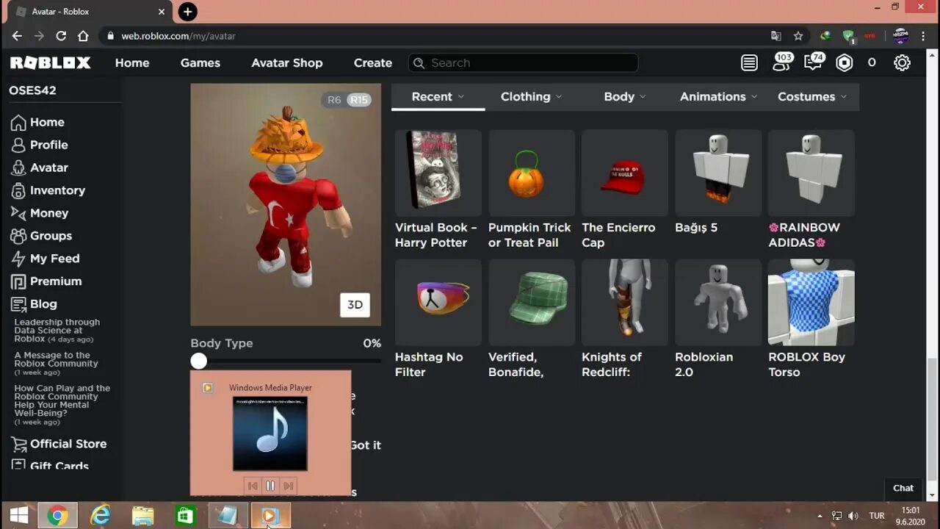940x529 pixels.
Task: Open messages icon showing 74
Action: point(814,62)
